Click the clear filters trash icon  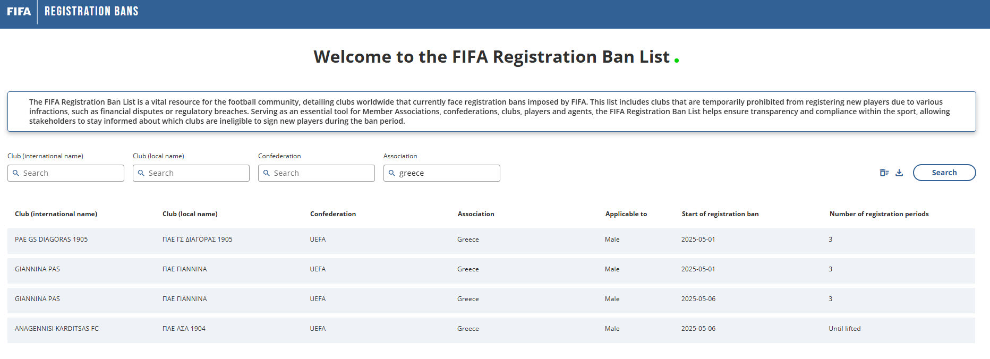click(884, 173)
